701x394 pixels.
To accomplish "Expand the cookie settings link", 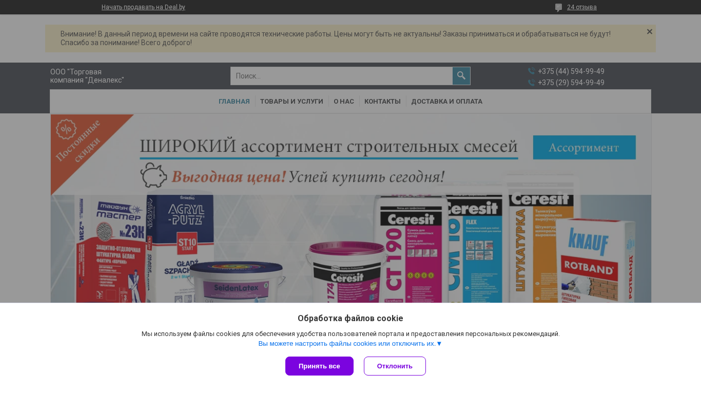I will [x=350, y=344].
